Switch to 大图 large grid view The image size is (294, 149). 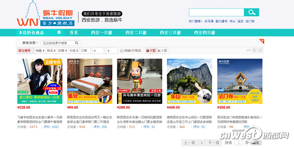pos(151,51)
